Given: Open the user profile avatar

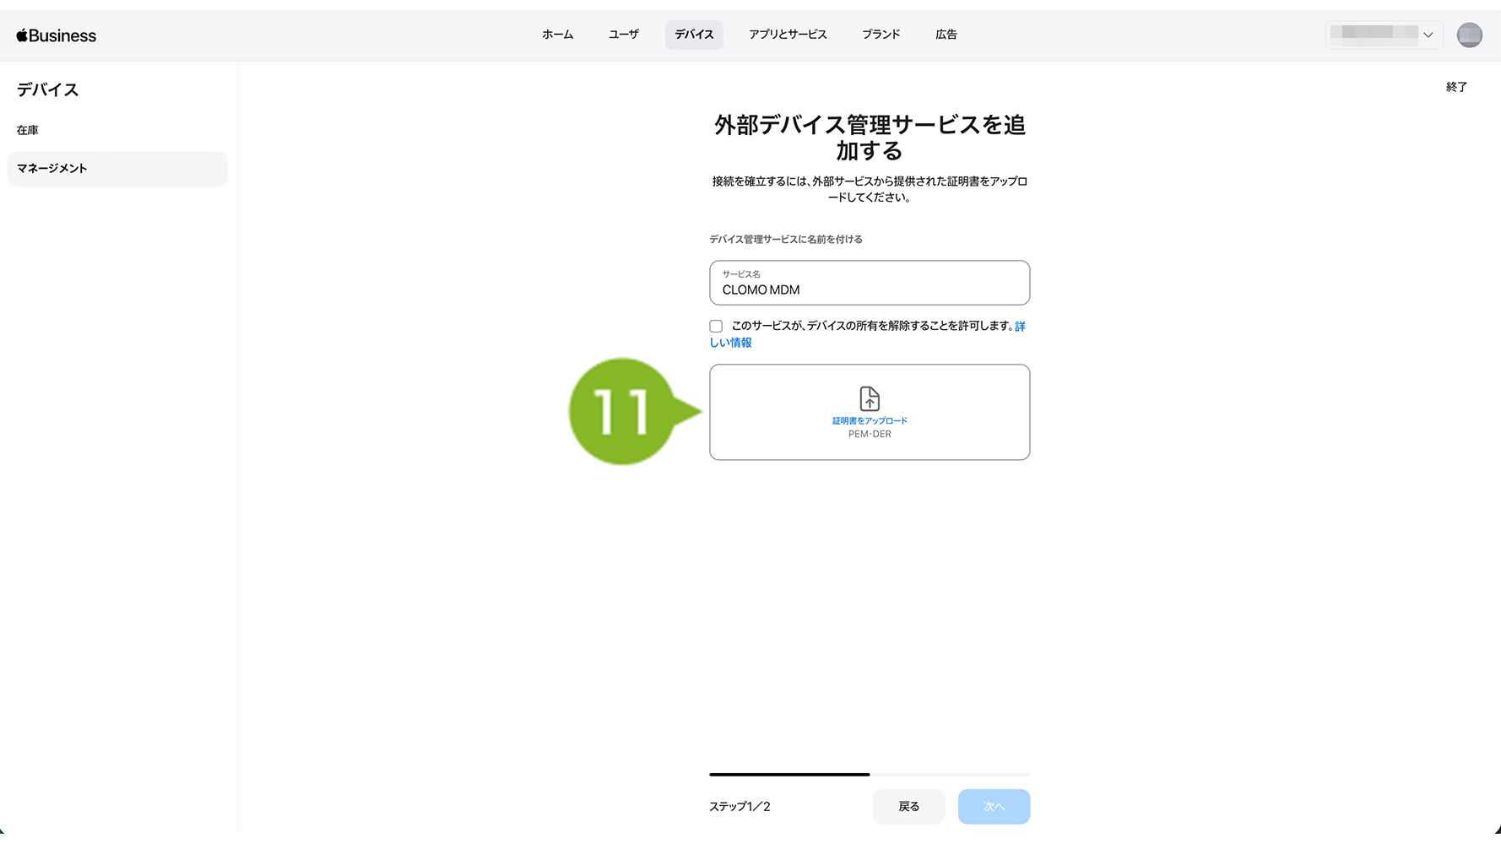Looking at the screenshot, I should [1469, 35].
